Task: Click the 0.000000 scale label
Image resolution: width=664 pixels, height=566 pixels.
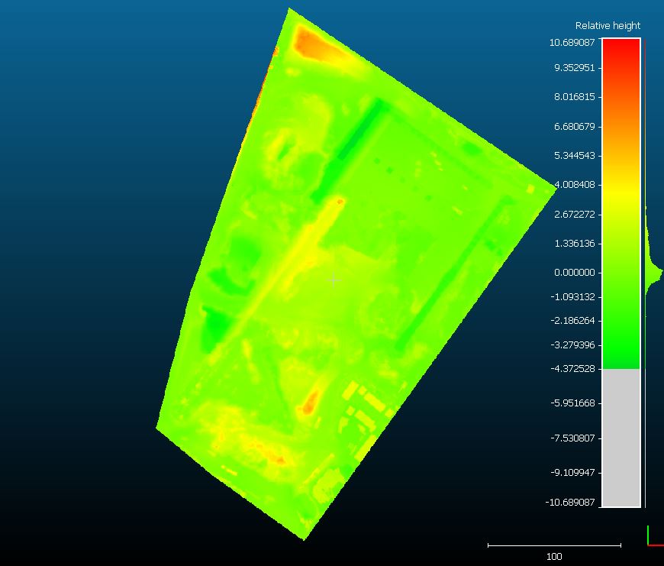Action: coord(574,273)
